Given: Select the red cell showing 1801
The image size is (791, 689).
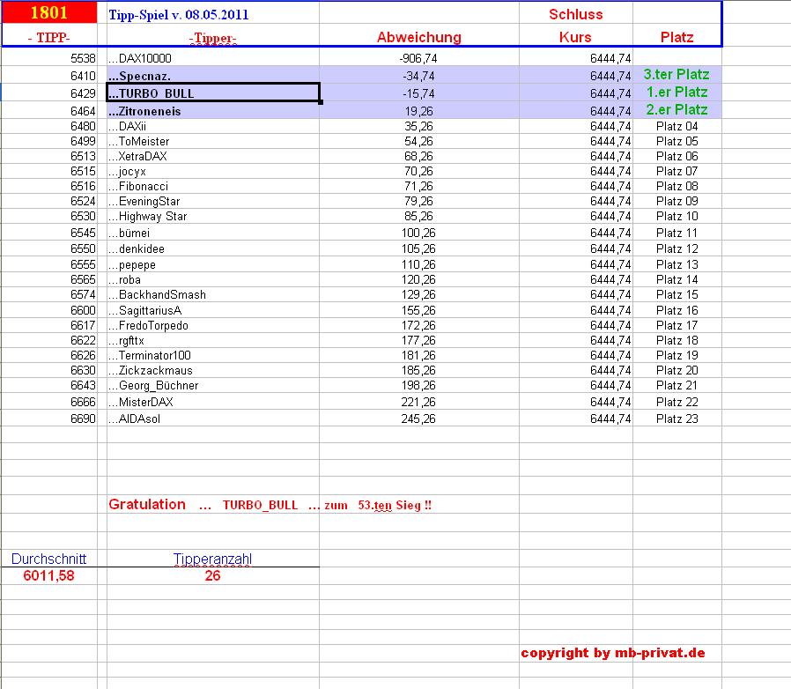Looking at the screenshot, I should pyautogui.click(x=49, y=12).
